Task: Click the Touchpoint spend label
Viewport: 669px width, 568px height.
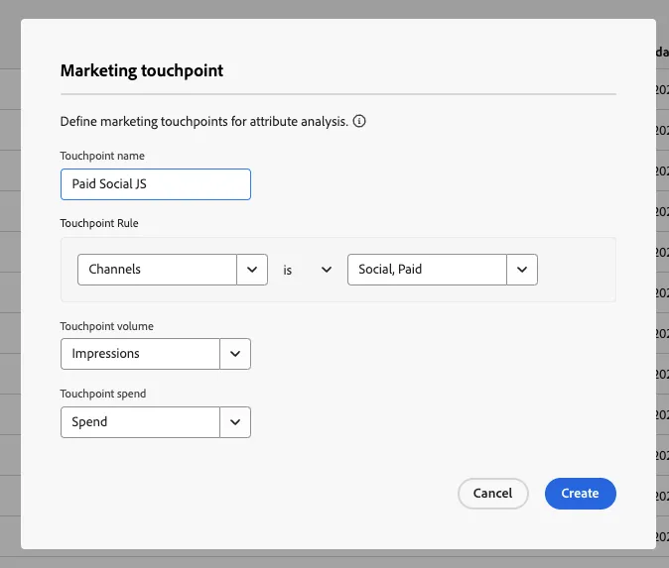Action: pyautogui.click(x=103, y=394)
